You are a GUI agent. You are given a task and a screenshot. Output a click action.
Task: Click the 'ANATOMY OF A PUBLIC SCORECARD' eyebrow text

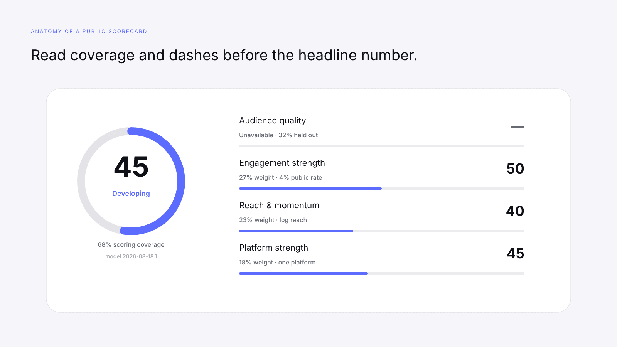89,31
